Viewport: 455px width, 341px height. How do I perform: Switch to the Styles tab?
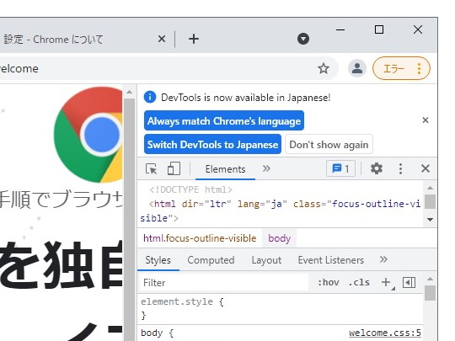click(x=158, y=260)
